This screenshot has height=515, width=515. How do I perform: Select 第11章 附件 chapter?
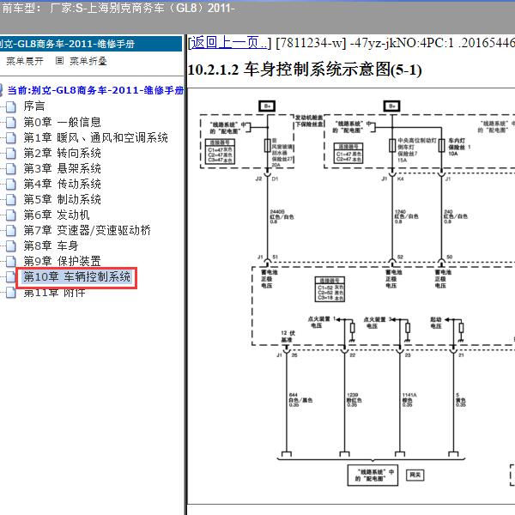tap(55, 293)
